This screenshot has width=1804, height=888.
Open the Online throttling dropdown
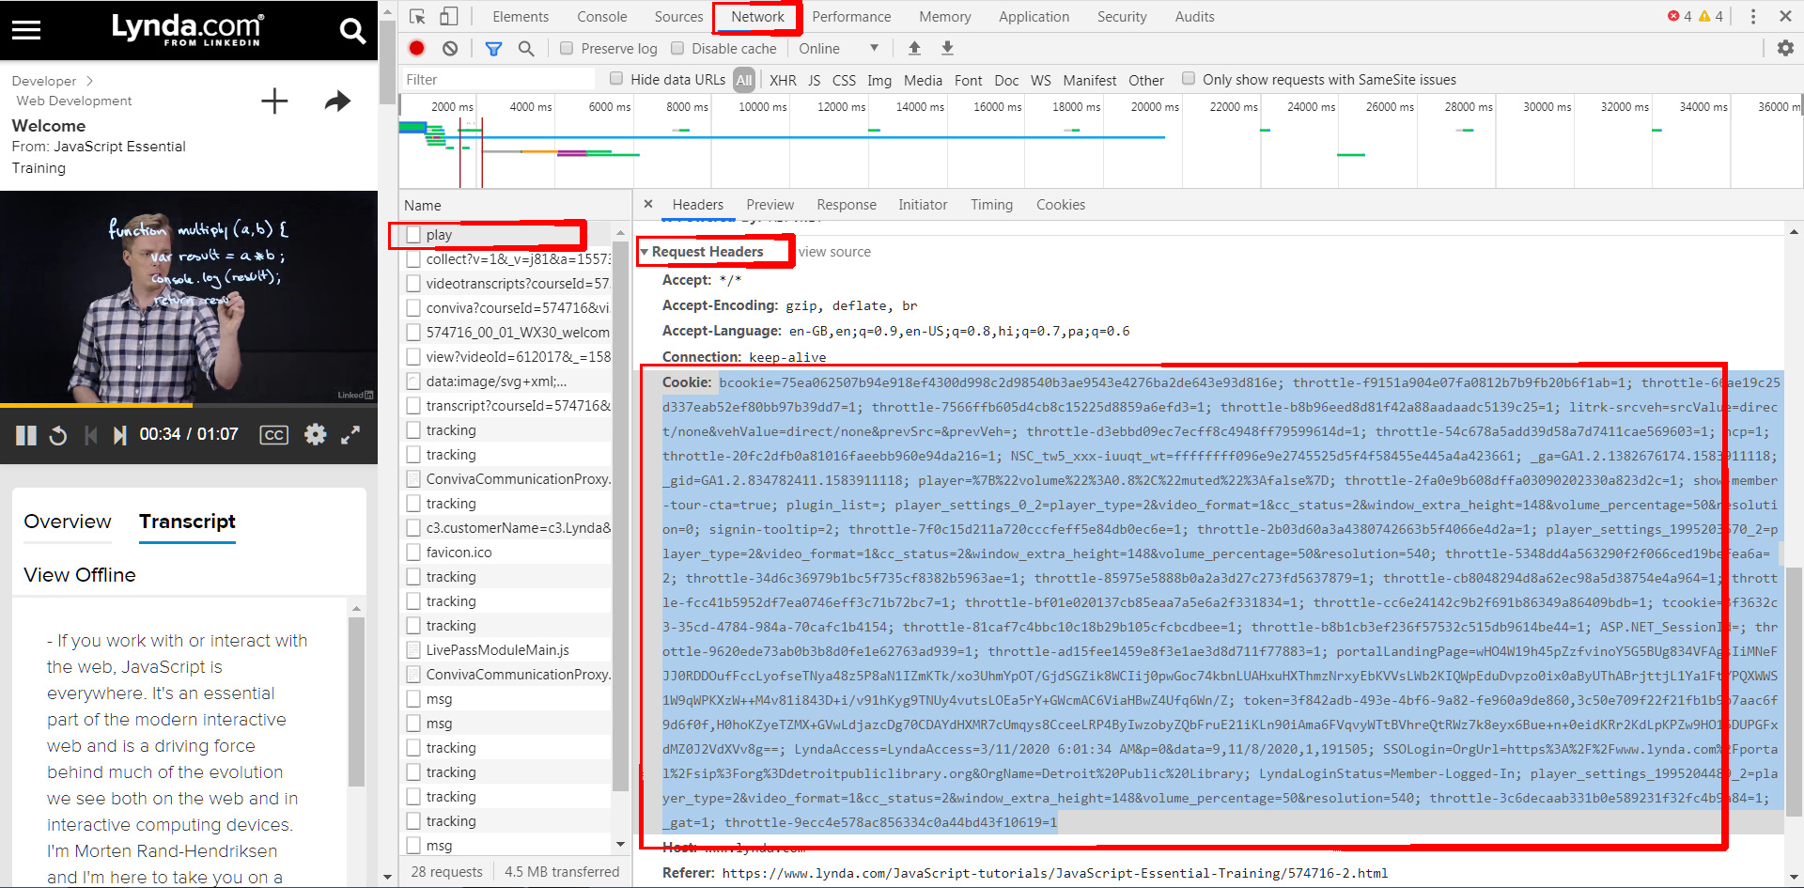(x=838, y=48)
